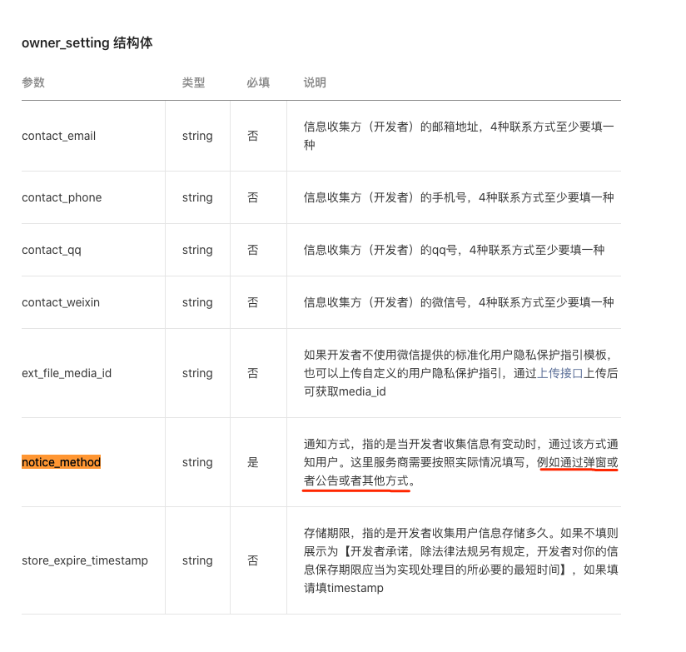This screenshot has height=652, width=686.
Task: Click 否 in the ext_file_media_id row
Action: (253, 373)
